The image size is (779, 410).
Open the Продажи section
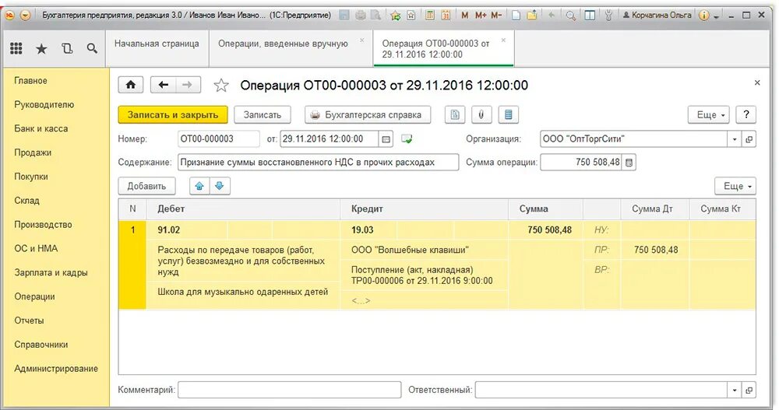[33, 152]
